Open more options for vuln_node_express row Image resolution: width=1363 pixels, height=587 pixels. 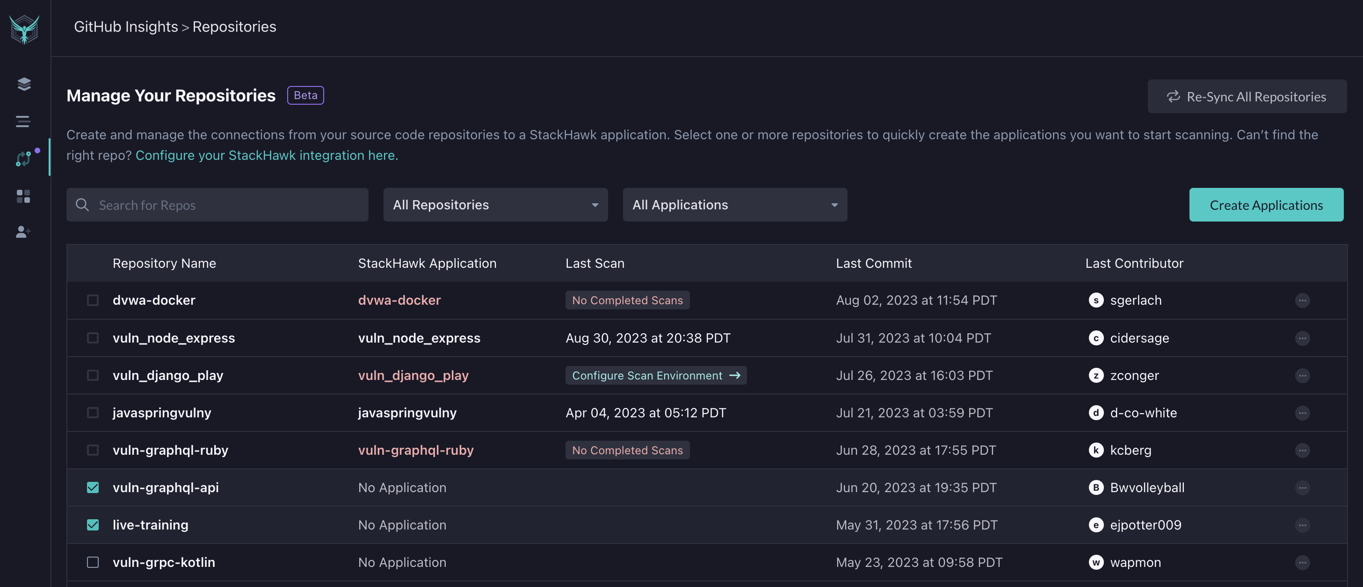point(1302,337)
